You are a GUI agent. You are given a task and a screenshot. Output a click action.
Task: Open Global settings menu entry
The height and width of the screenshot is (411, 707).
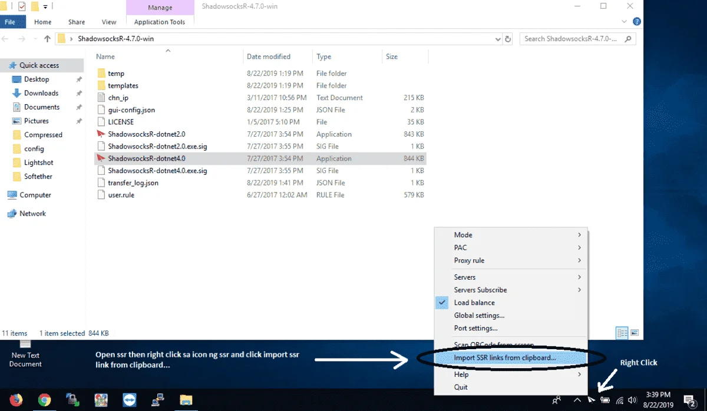[x=479, y=316]
